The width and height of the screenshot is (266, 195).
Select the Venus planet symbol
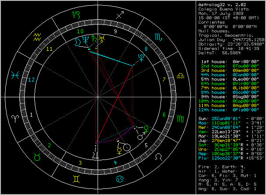[x=146, y=129]
